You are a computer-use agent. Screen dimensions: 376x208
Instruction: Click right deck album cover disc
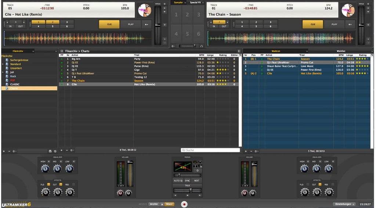coord(348,10)
